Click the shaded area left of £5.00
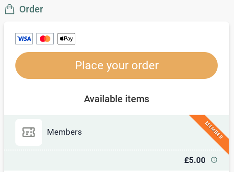This screenshot has width=234, height=172. click(x=93, y=160)
